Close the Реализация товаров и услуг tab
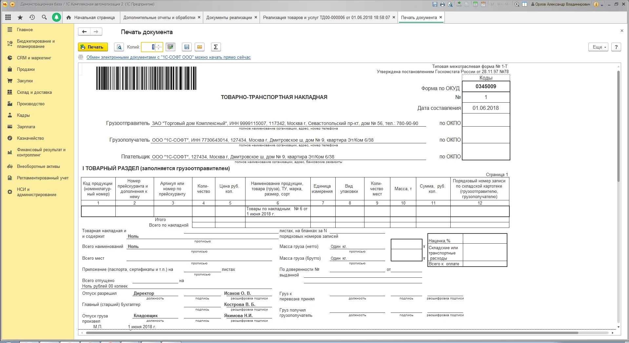Image resolution: width=629 pixels, height=343 pixels. coord(394,17)
